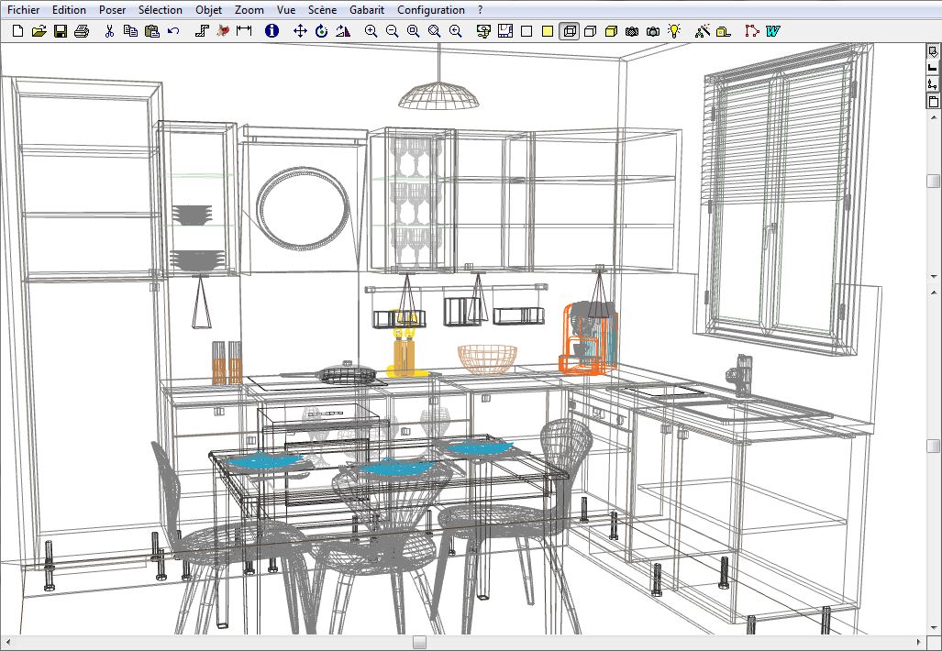The image size is (942, 651).
Task: Click the zoom in magnifier icon
Action: (x=371, y=31)
